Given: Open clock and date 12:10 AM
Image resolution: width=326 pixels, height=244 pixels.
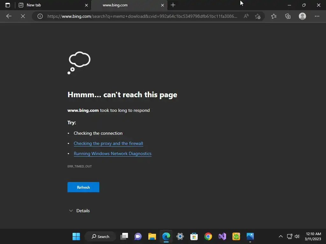Looking at the screenshot, I should tap(313, 236).
